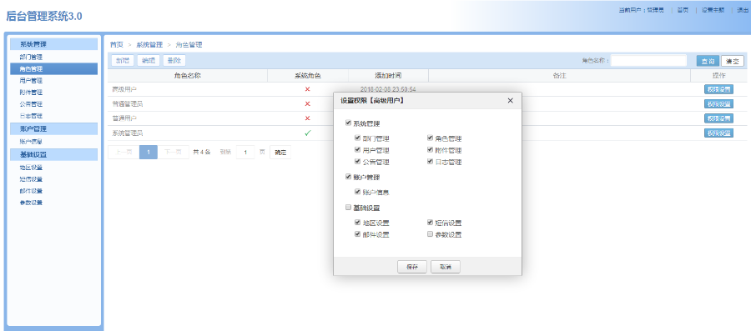Uncheck the 短信设置 permission checkbox

(x=430, y=223)
